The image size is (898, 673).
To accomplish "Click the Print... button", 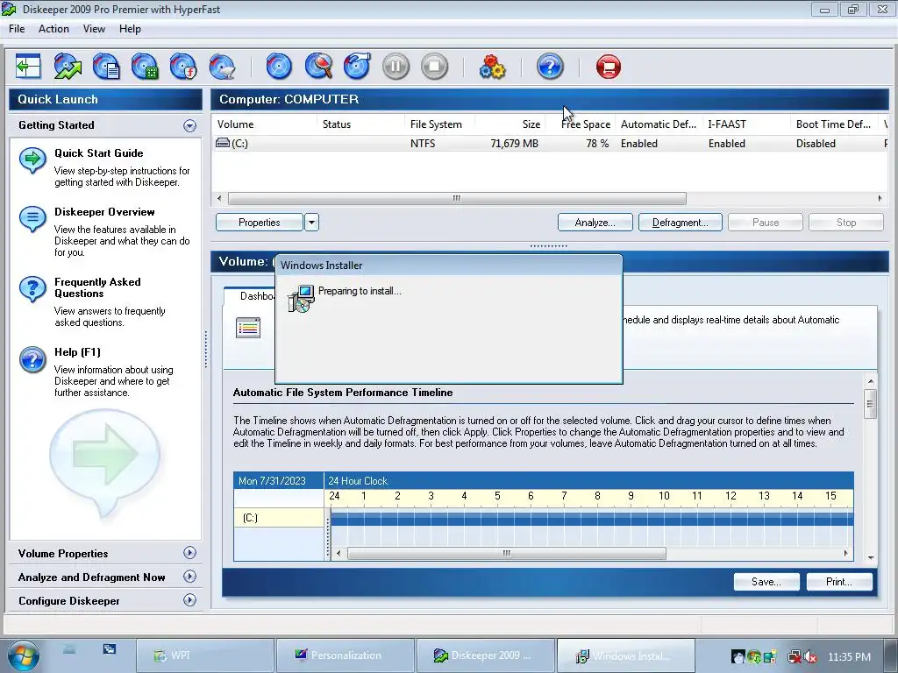I will [839, 582].
